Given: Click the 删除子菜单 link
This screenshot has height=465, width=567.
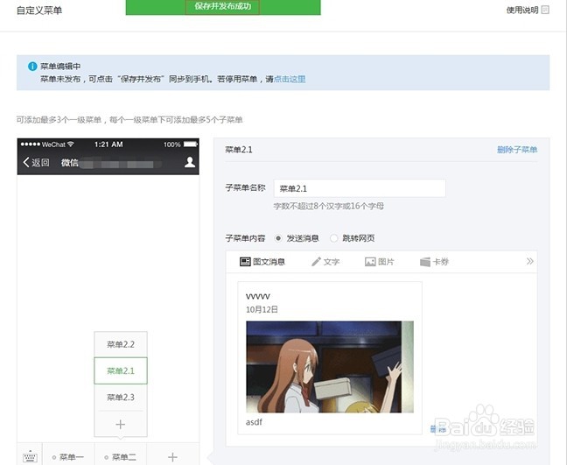Looking at the screenshot, I should (x=517, y=150).
